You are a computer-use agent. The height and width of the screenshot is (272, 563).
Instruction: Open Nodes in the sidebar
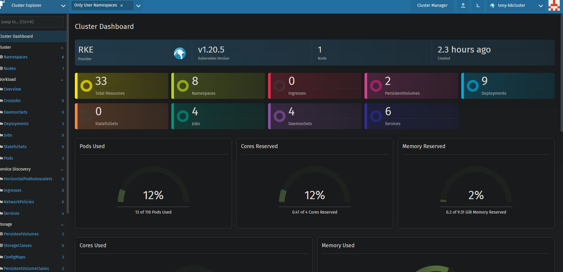10,68
